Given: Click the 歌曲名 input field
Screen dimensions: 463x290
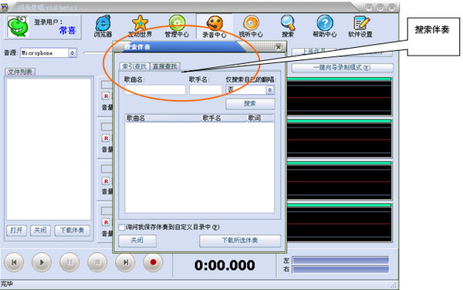Looking at the screenshot, I should [x=155, y=89].
